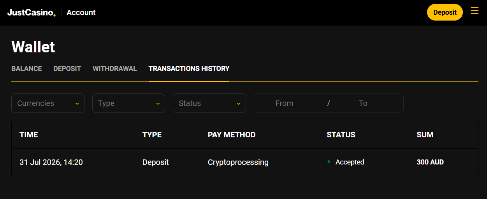The width and height of the screenshot is (487, 199).
Task: Switch to the Deposit wallet tab
Action: [67, 69]
